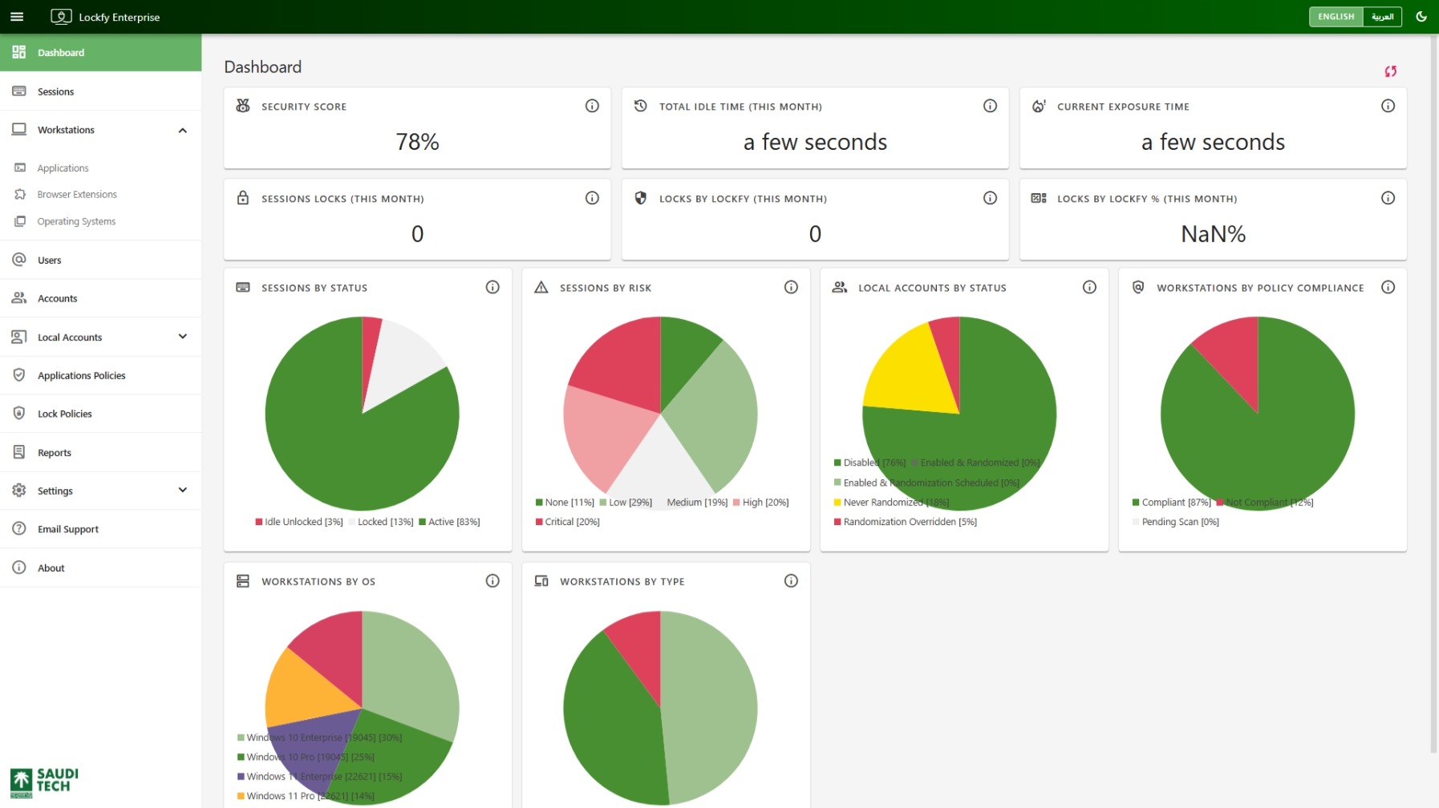Show info for Local Accounts by Status chart
Image resolution: width=1439 pixels, height=808 pixels.
(x=1089, y=287)
